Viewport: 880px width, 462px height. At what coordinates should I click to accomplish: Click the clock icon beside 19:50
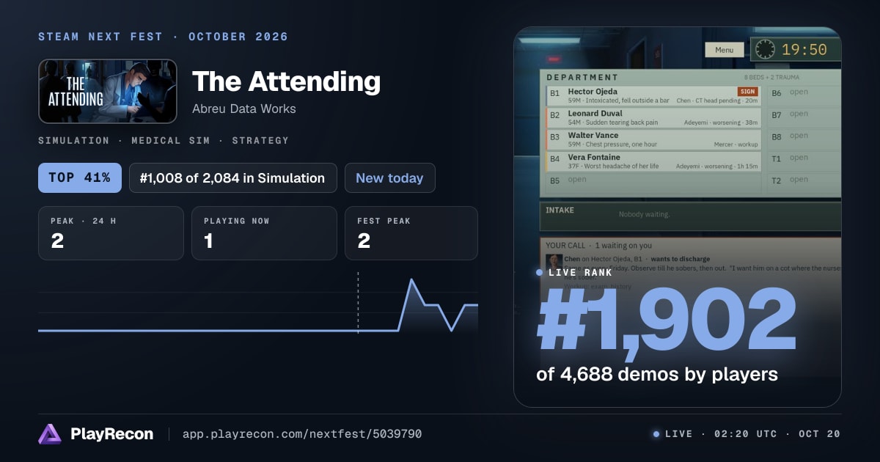765,50
